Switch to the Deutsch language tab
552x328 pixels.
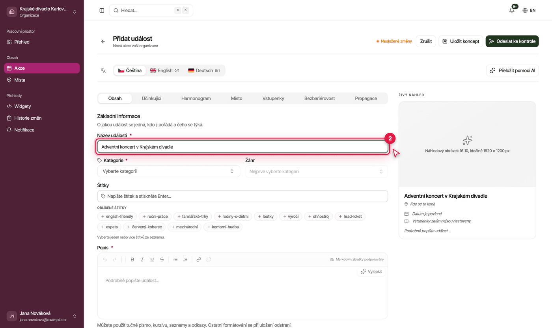pos(204,70)
